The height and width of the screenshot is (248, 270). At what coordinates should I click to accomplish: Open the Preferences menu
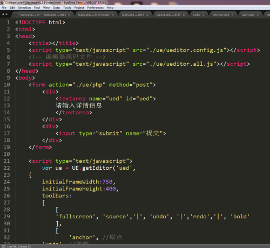click(96, 8)
